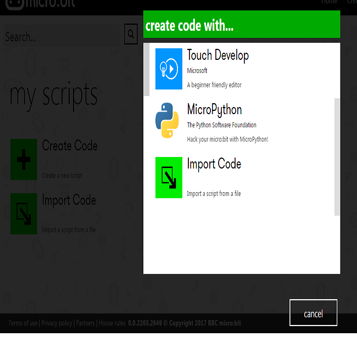Click 'Hack your micro:bit with MicroPython!' text

point(227,139)
